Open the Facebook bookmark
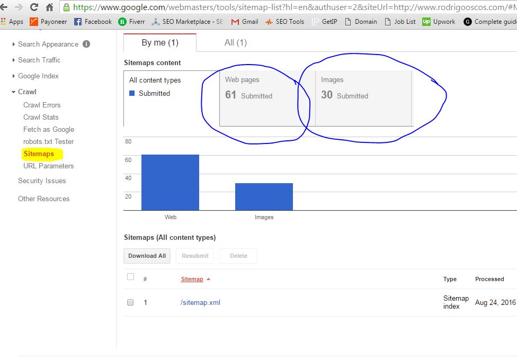517x360 pixels. [93, 22]
